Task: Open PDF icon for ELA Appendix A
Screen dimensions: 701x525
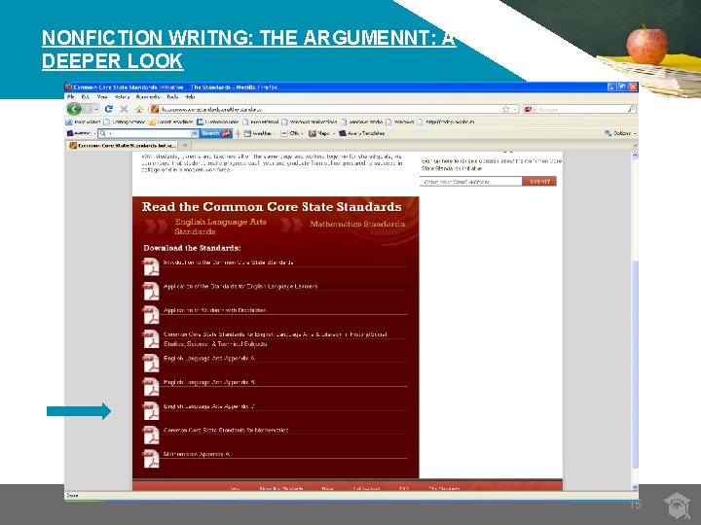Action: [x=151, y=363]
